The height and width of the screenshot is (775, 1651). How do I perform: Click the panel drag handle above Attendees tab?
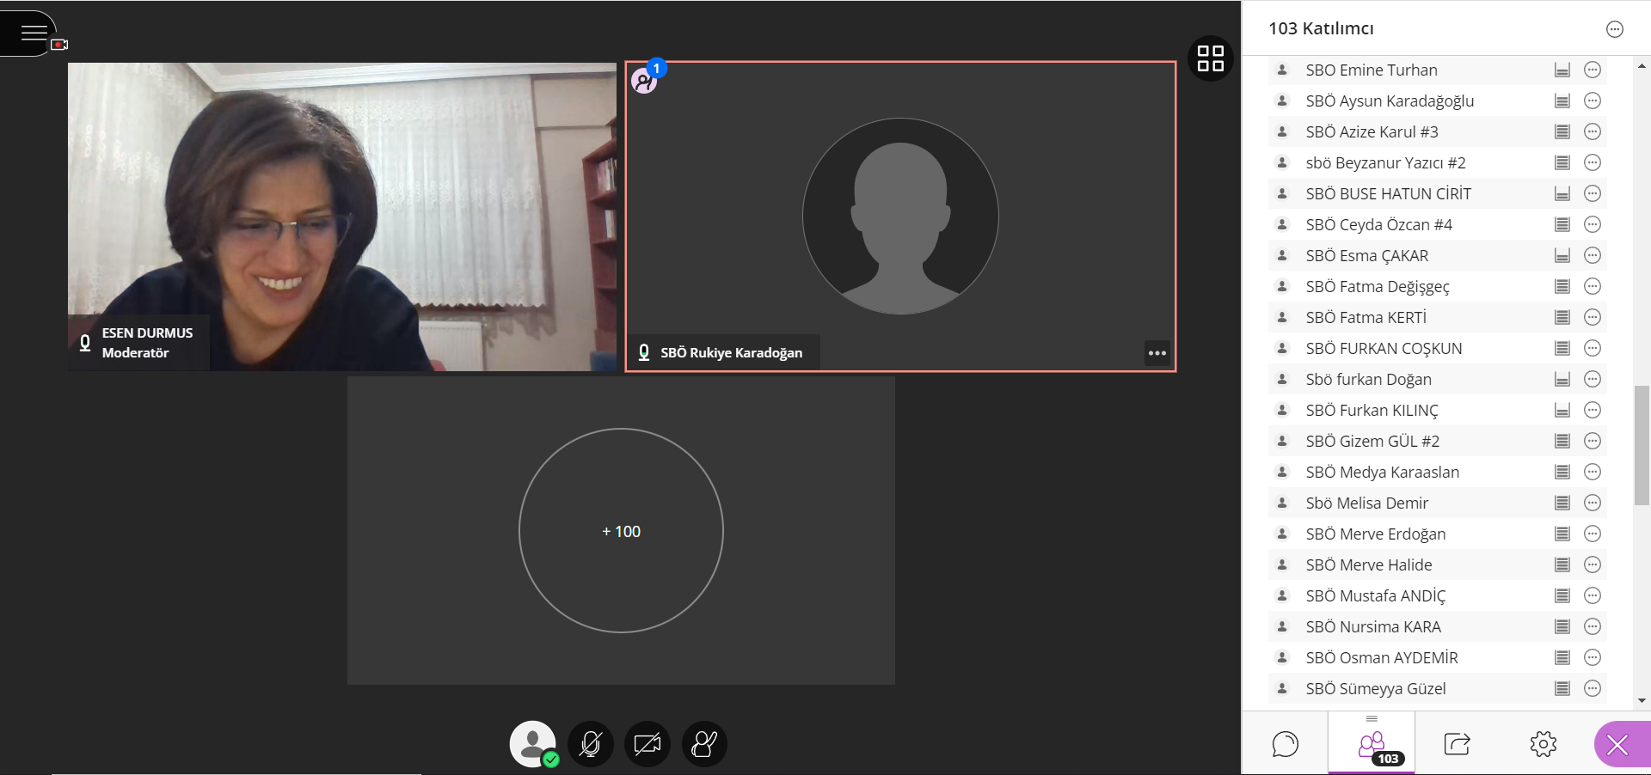[x=1372, y=718]
